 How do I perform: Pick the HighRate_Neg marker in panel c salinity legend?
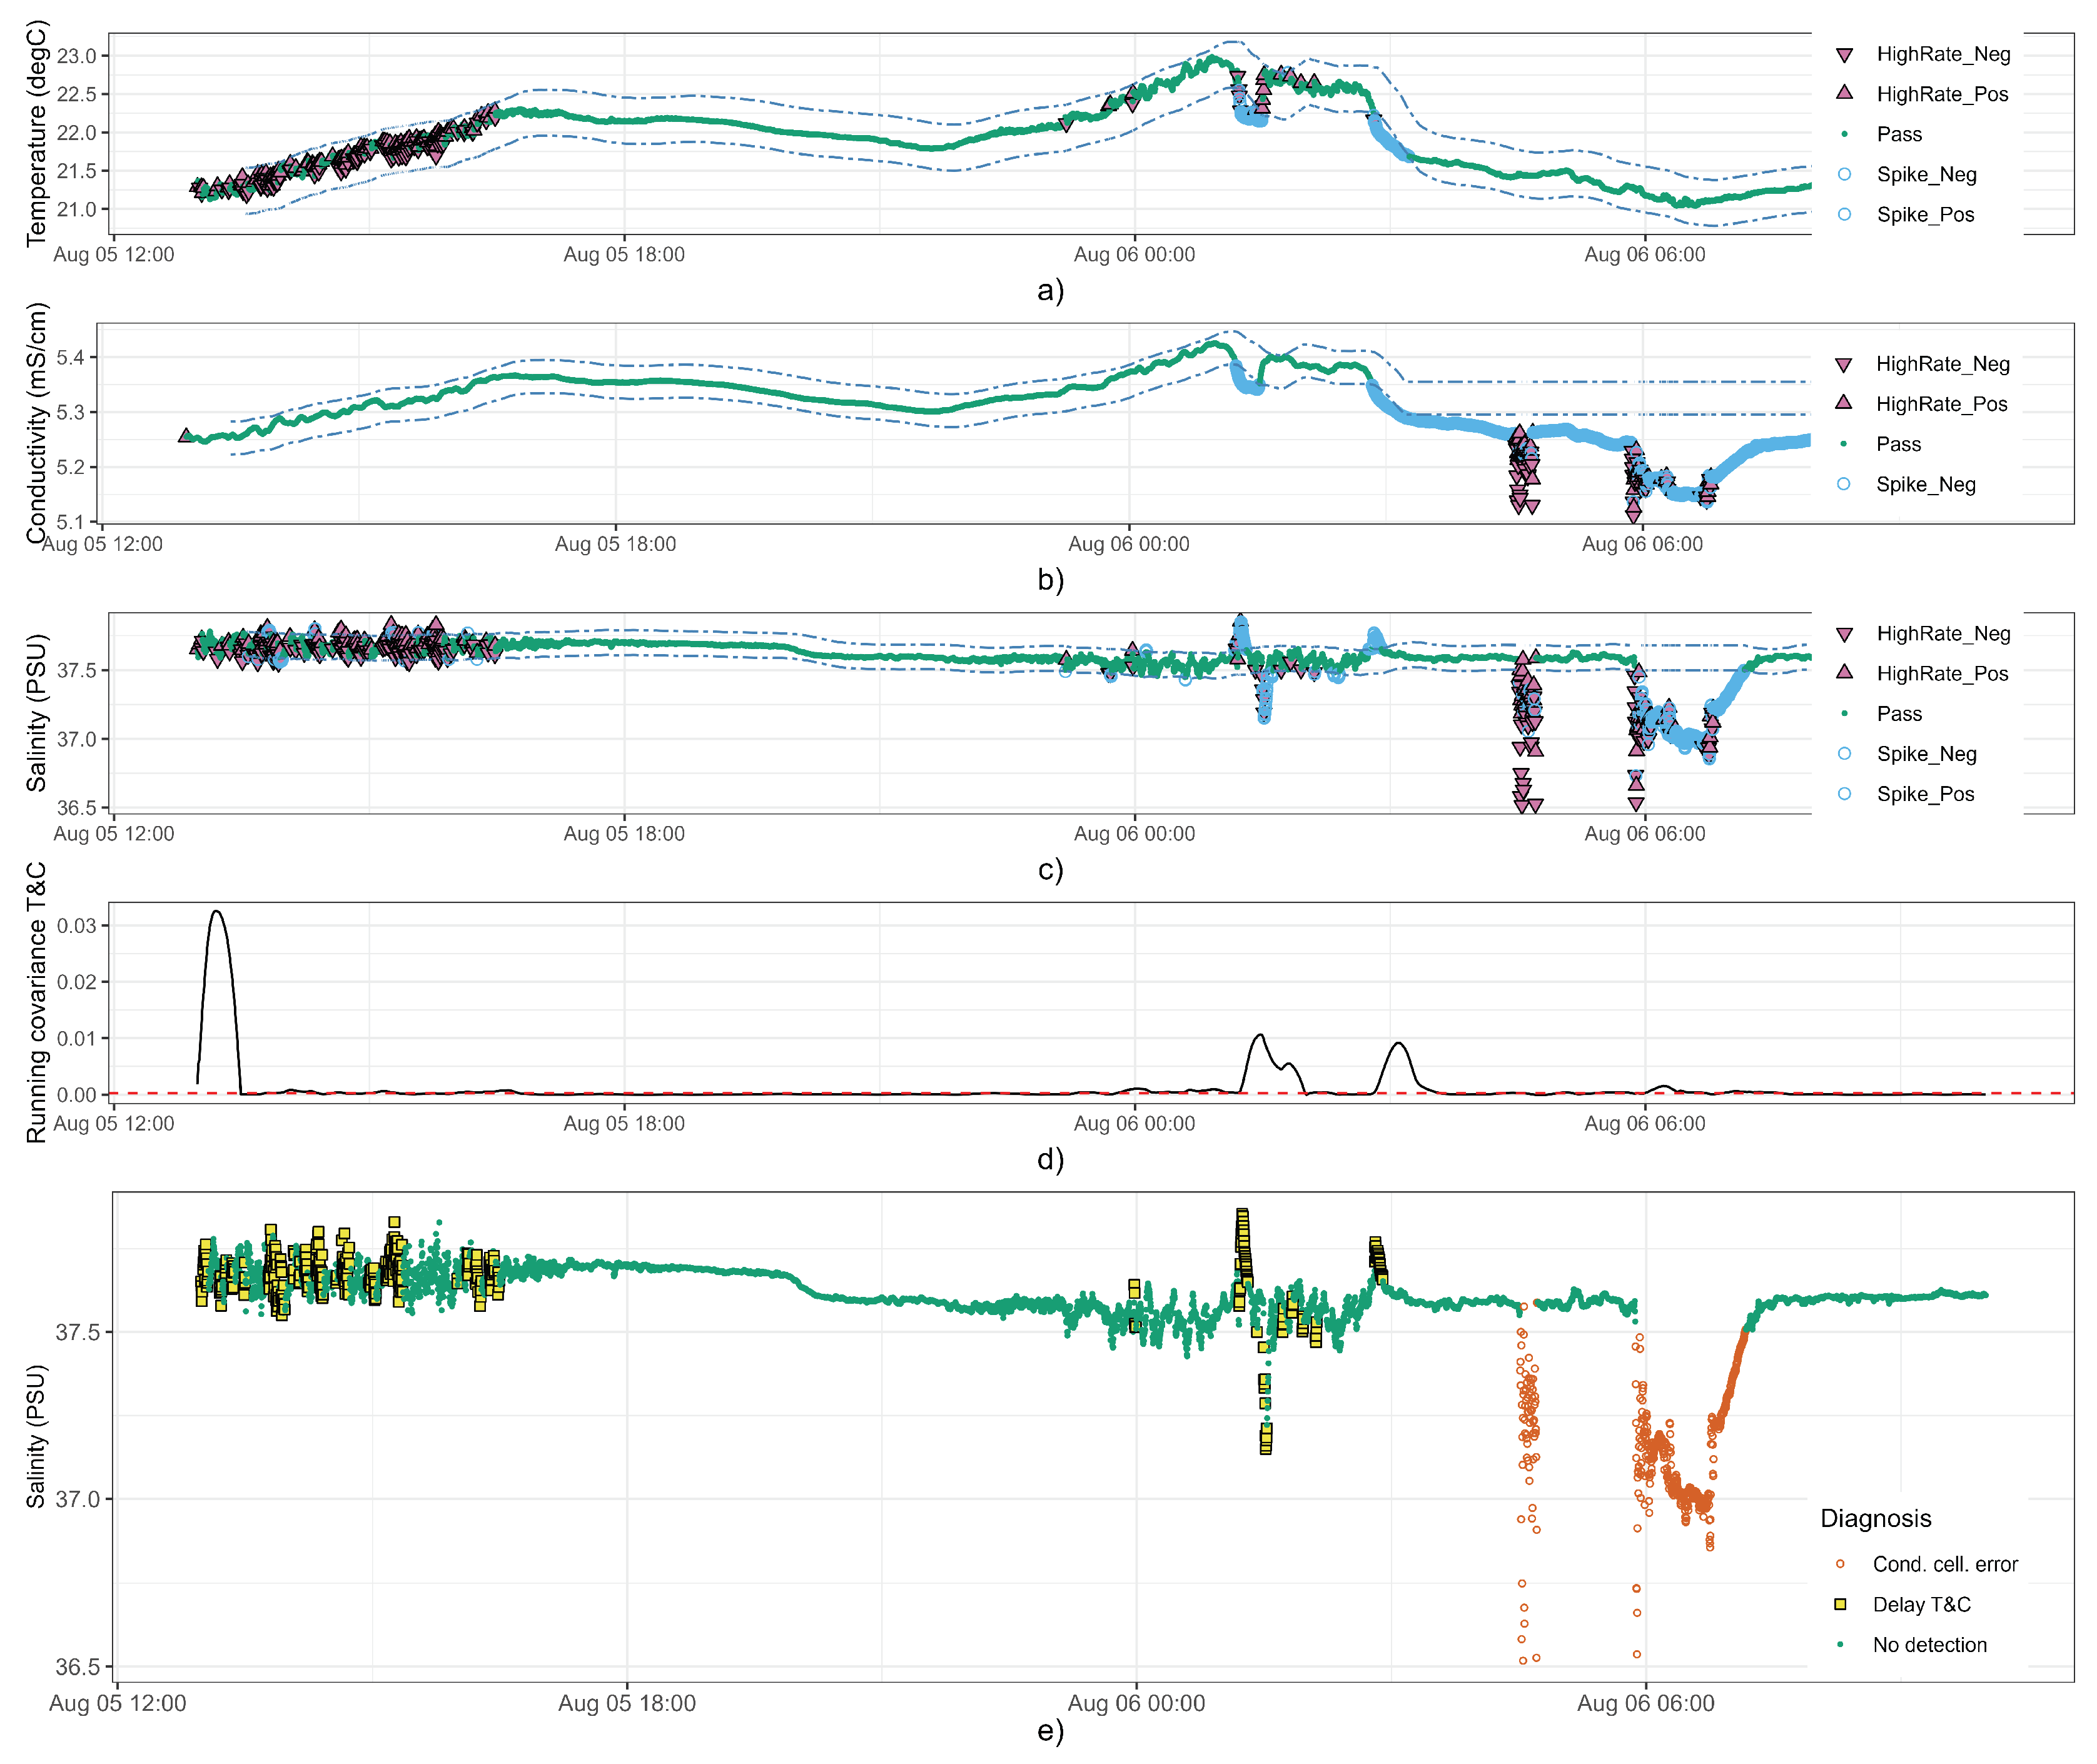(x=1844, y=634)
